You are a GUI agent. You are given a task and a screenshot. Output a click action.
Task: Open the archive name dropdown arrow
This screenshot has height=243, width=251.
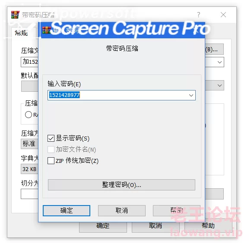pos(219,62)
